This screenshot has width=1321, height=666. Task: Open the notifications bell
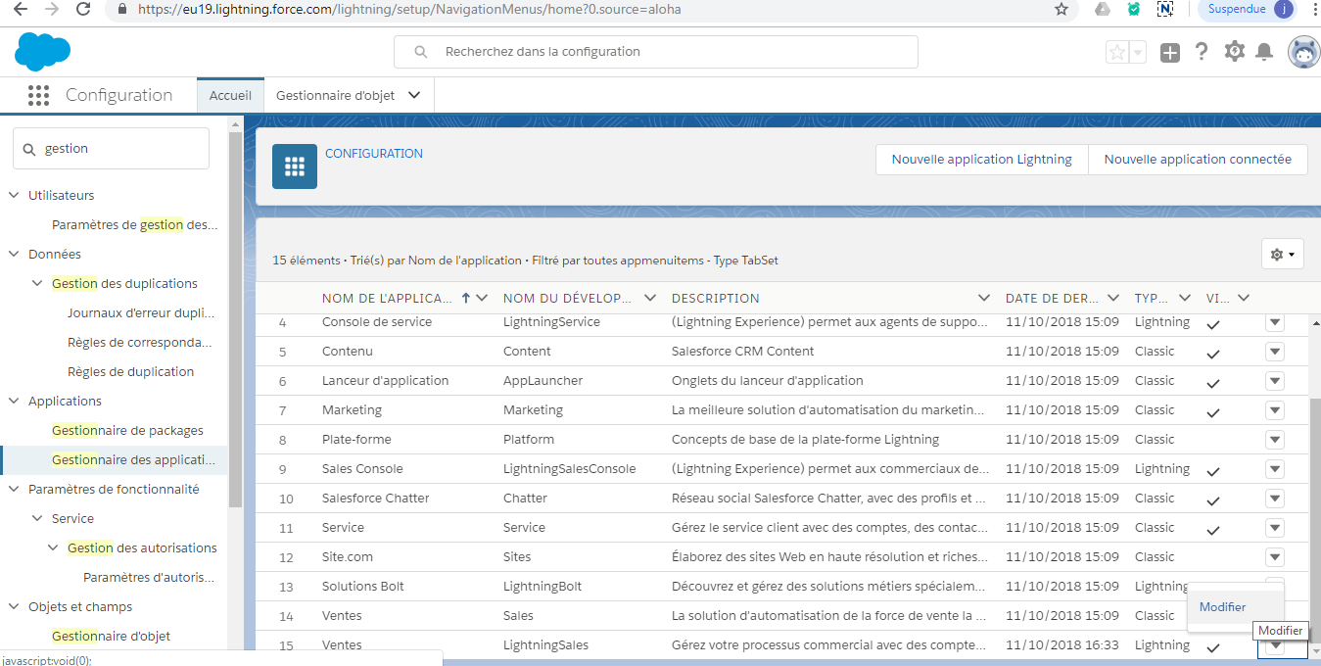point(1264,52)
